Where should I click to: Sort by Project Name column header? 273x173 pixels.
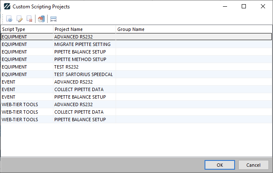pos(84,29)
